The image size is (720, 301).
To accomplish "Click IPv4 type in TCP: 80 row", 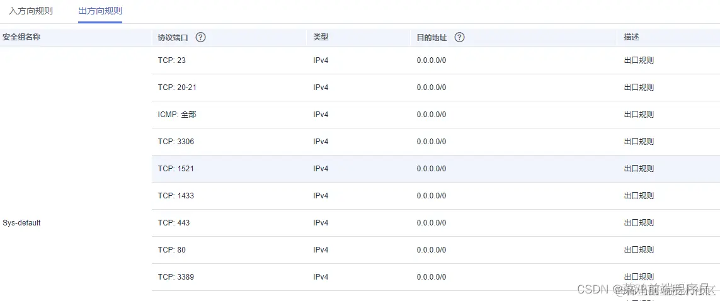I will click(x=321, y=249).
